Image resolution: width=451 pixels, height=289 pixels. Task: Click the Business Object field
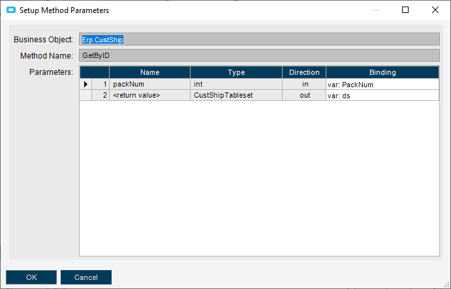pyautogui.click(x=259, y=40)
